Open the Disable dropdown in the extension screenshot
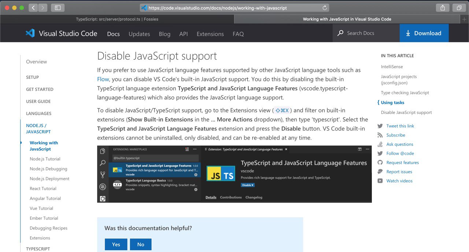The height and width of the screenshot is (252, 469). tap(248, 185)
